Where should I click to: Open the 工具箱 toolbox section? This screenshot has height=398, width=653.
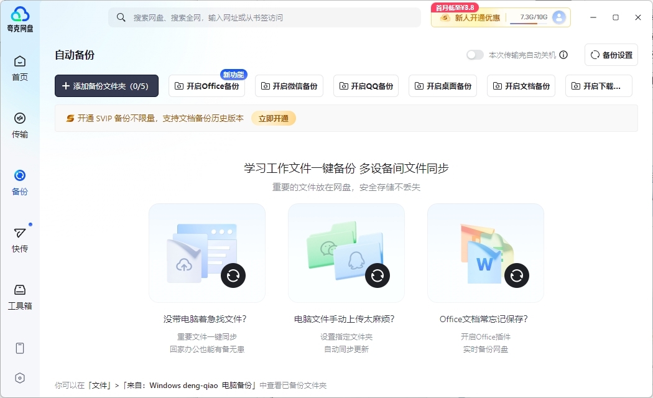tap(20, 297)
